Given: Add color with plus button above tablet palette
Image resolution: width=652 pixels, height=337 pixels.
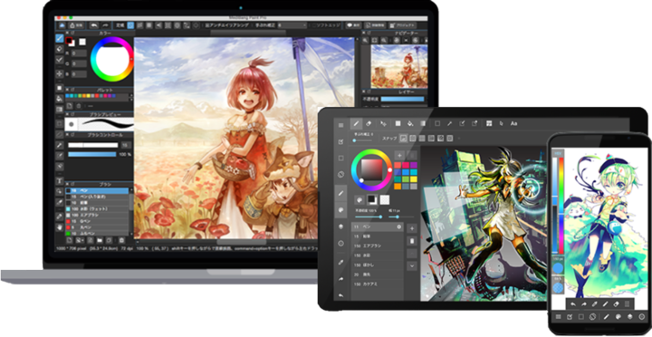Looking at the screenshot, I should pos(399,155).
